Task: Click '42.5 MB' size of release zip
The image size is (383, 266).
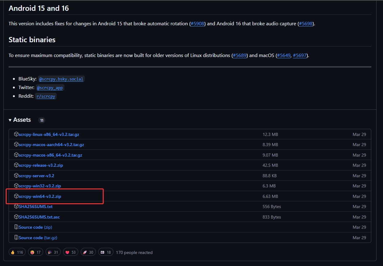Action: [x=270, y=165]
